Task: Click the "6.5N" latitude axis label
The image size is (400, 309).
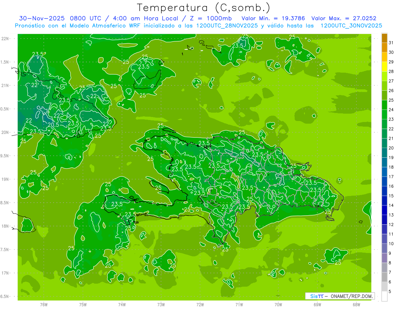Action: [5, 296]
